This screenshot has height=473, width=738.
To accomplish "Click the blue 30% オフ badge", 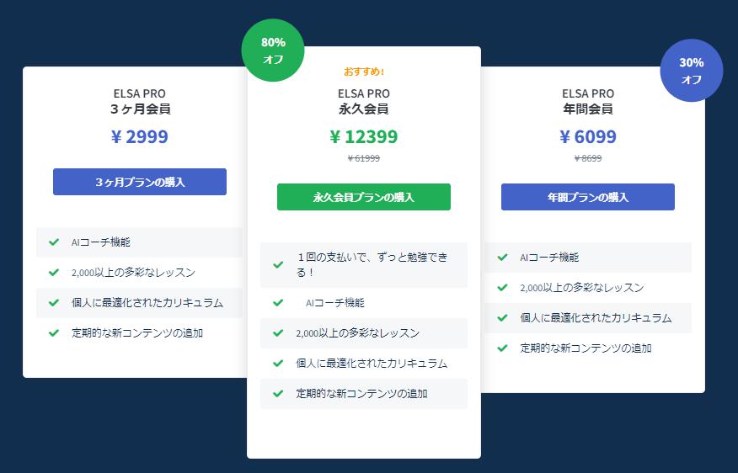I will click(691, 71).
